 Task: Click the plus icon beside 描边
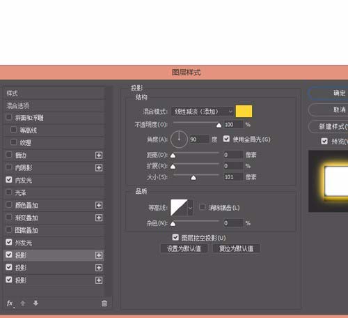99,156
